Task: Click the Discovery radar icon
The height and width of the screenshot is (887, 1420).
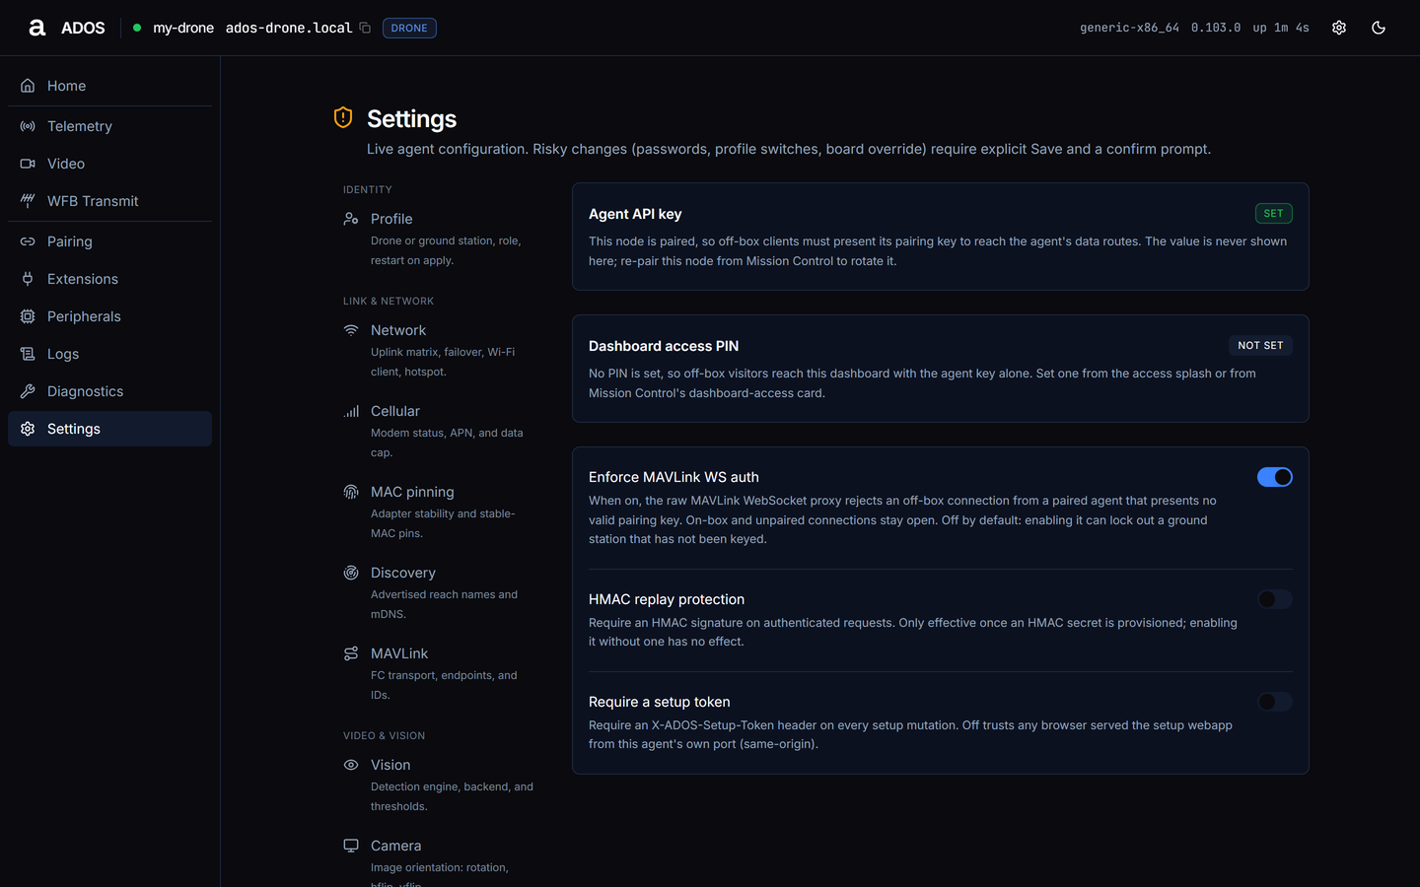Action: [x=351, y=573]
